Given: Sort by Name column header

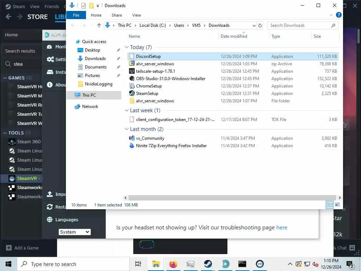Looking at the screenshot, I should click(134, 36).
